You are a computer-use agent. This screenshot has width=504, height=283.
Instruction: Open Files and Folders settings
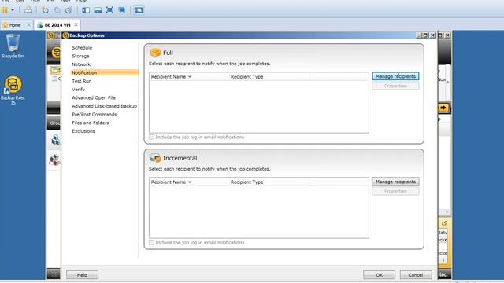tap(91, 123)
